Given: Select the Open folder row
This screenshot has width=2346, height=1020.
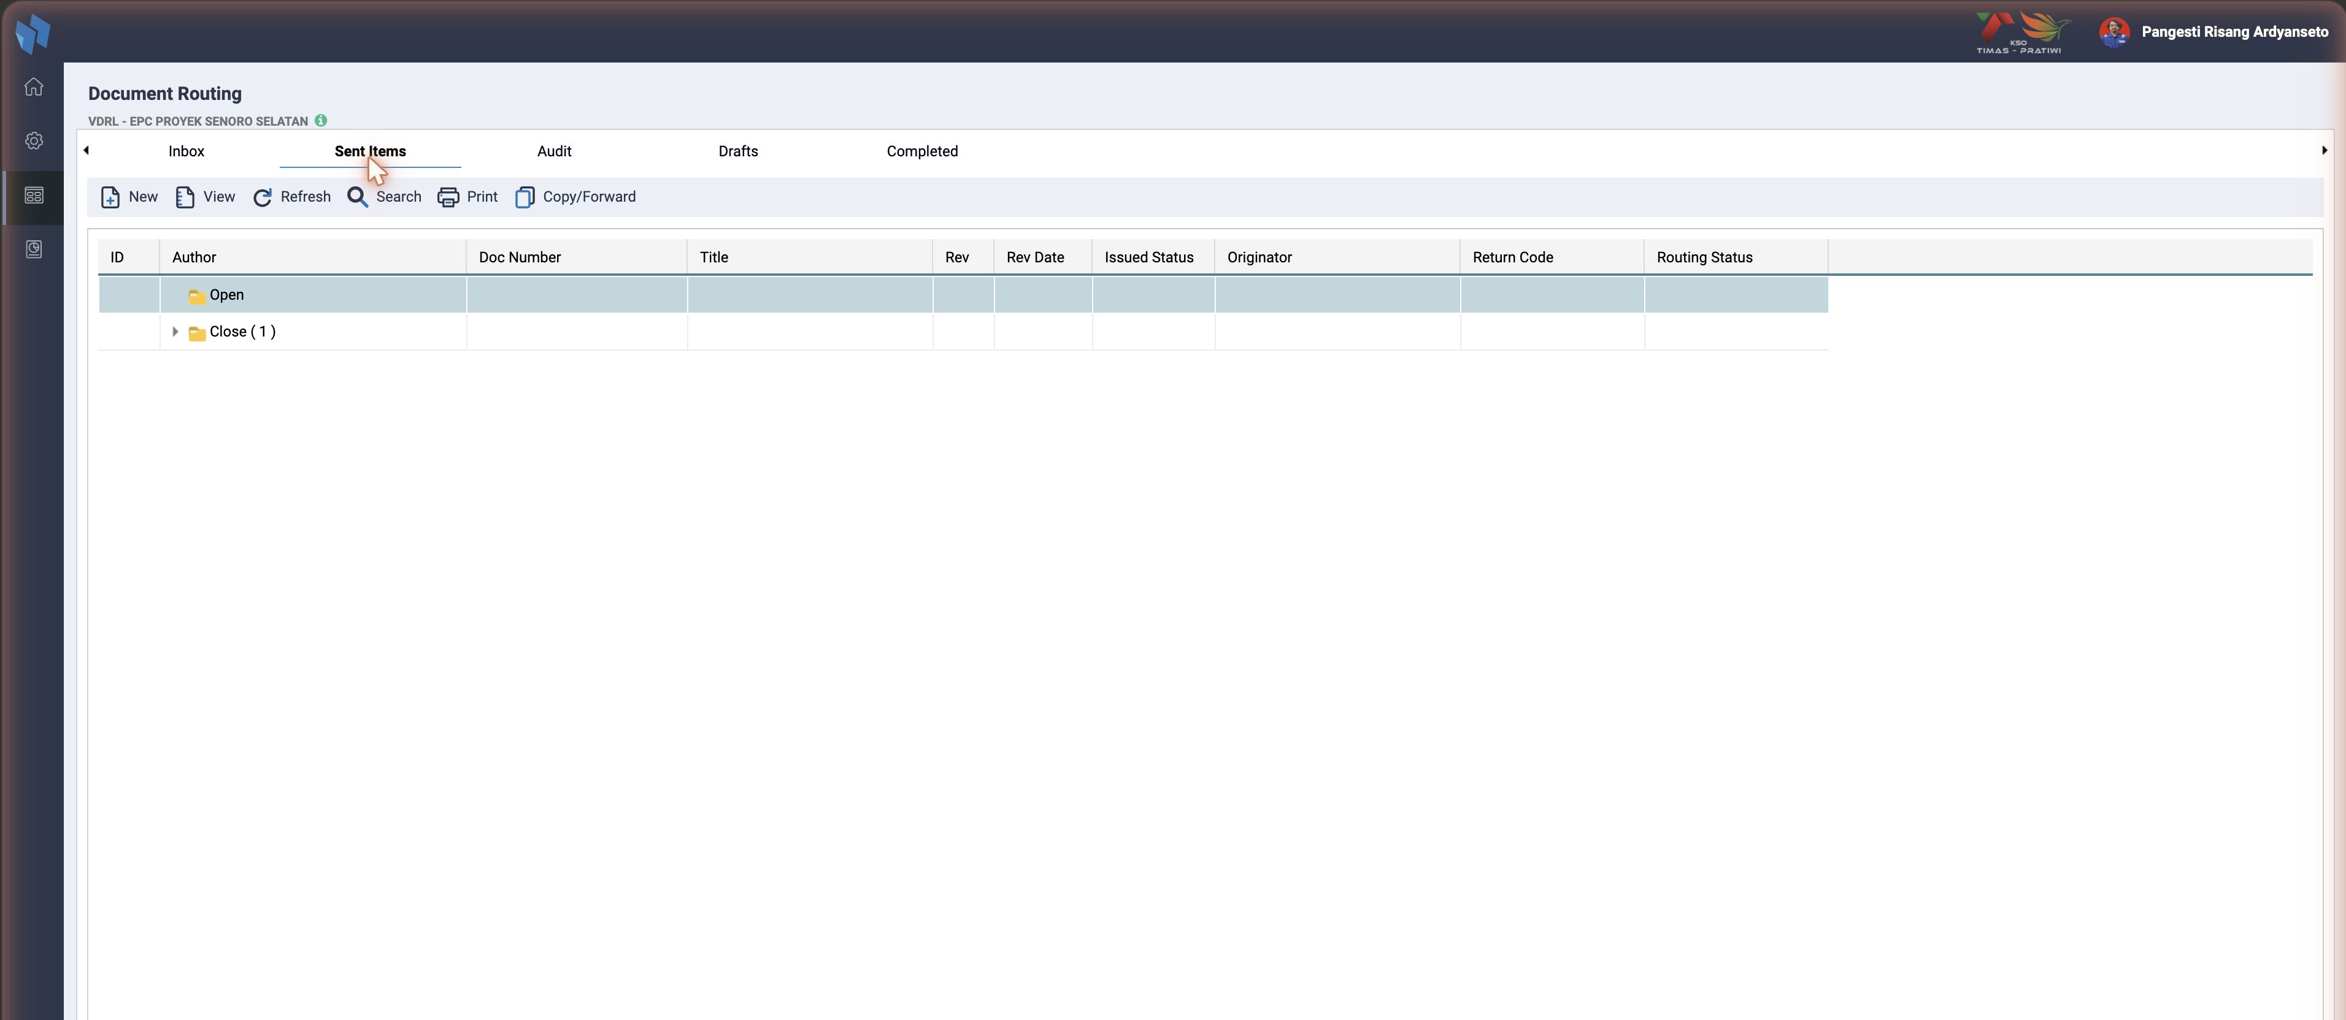Looking at the screenshot, I should [963, 295].
